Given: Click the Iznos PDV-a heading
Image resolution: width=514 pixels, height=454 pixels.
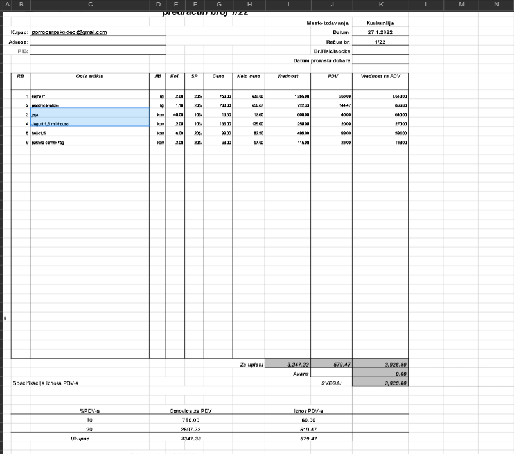Looking at the screenshot, I should pyautogui.click(x=308, y=411).
